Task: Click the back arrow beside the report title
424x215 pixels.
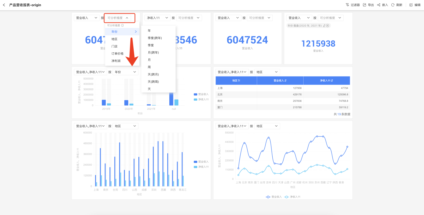Action: coord(4,5)
